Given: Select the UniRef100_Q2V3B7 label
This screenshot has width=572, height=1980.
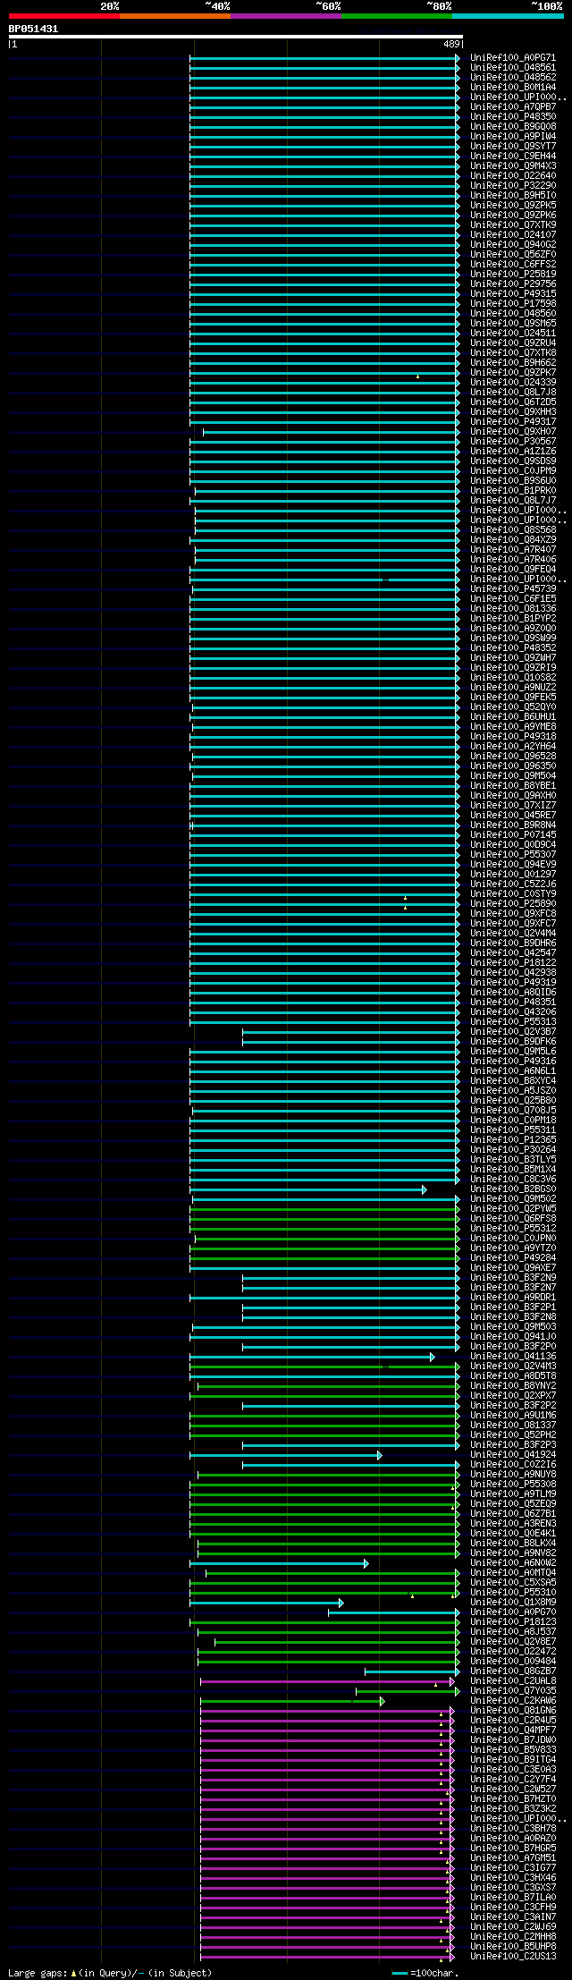Looking at the screenshot, I should point(513,1032).
